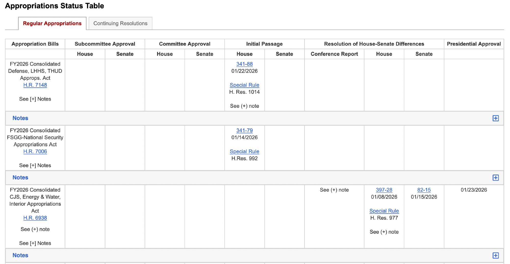Click the Appropriations Status Table heading

coord(55,6)
